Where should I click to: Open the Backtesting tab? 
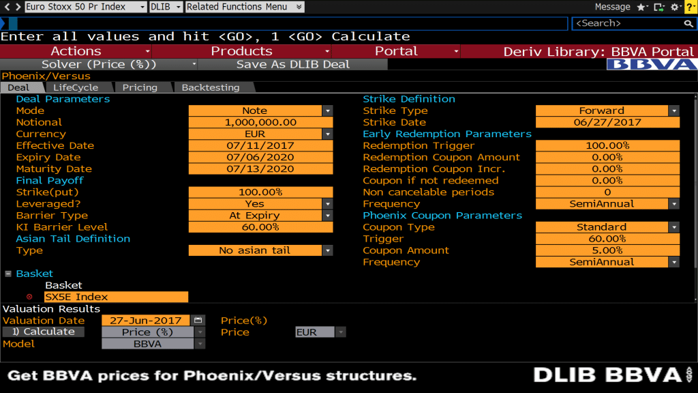(x=211, y=87)
